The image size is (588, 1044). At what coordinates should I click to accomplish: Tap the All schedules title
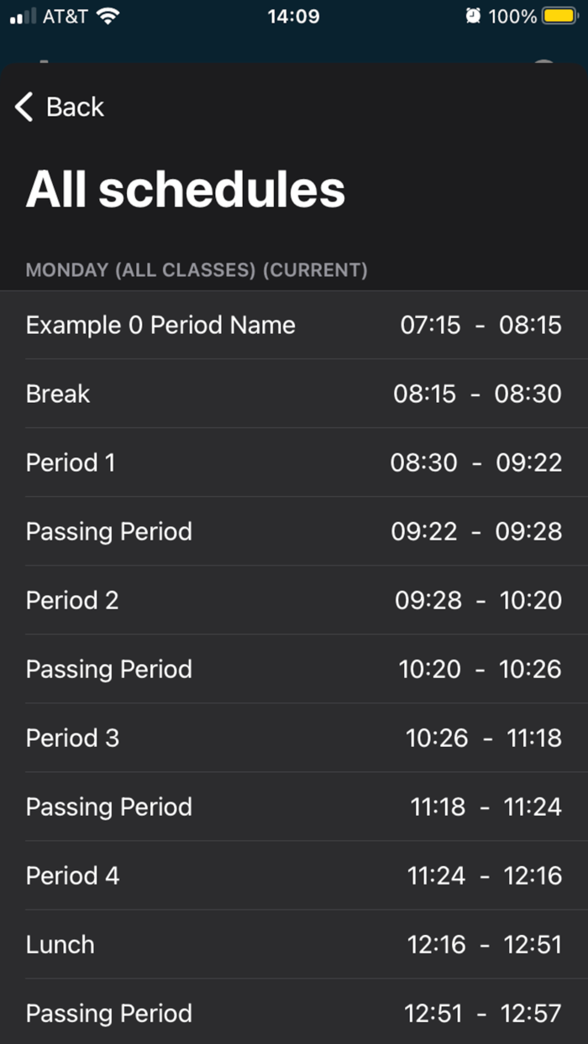[186, 189]
